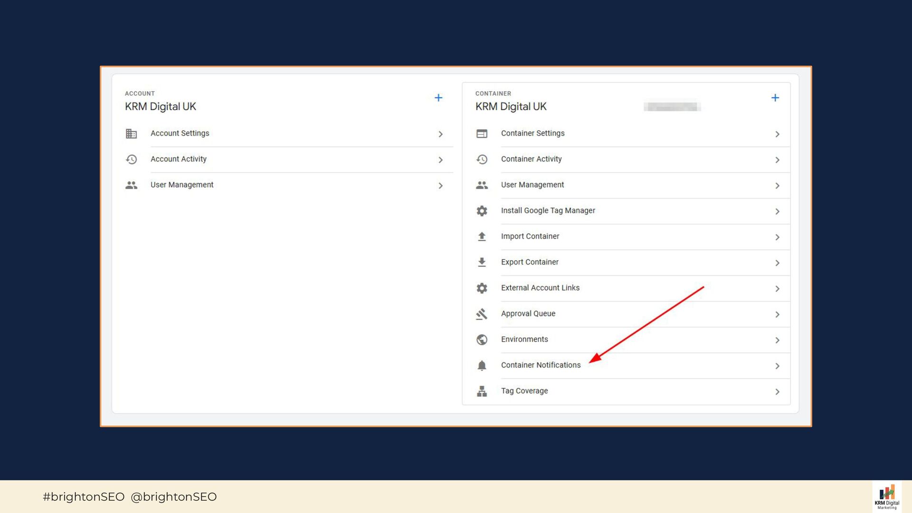The width and height of the screenshot is (912, 513).
Task: Expand the External Account Links chevron
Action: tap(777, 289)
